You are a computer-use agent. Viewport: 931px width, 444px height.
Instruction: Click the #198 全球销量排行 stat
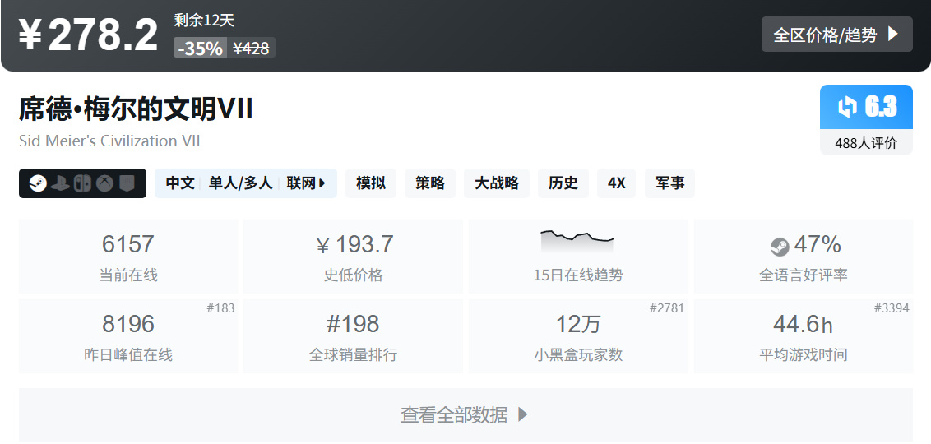point(354,336)
